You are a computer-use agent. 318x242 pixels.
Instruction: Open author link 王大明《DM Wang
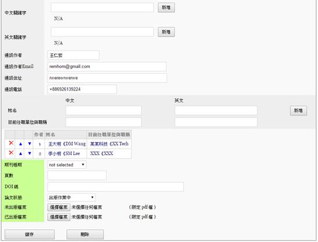(67, 144)
